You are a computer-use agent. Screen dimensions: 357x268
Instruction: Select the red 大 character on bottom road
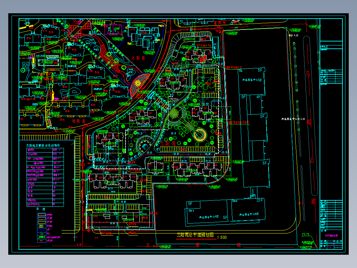coord(148,245)
